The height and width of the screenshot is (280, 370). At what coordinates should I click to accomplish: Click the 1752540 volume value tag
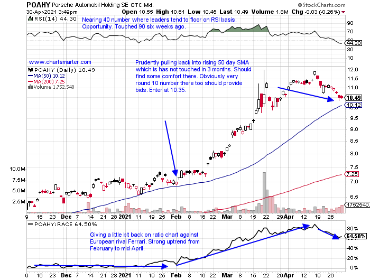357,204
